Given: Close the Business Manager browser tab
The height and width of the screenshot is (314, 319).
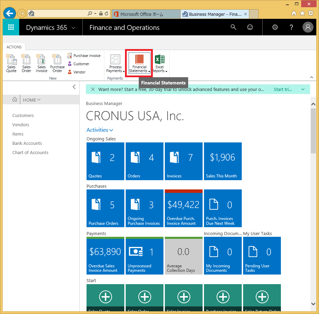Looking at the screenshot, I should 246,14.
